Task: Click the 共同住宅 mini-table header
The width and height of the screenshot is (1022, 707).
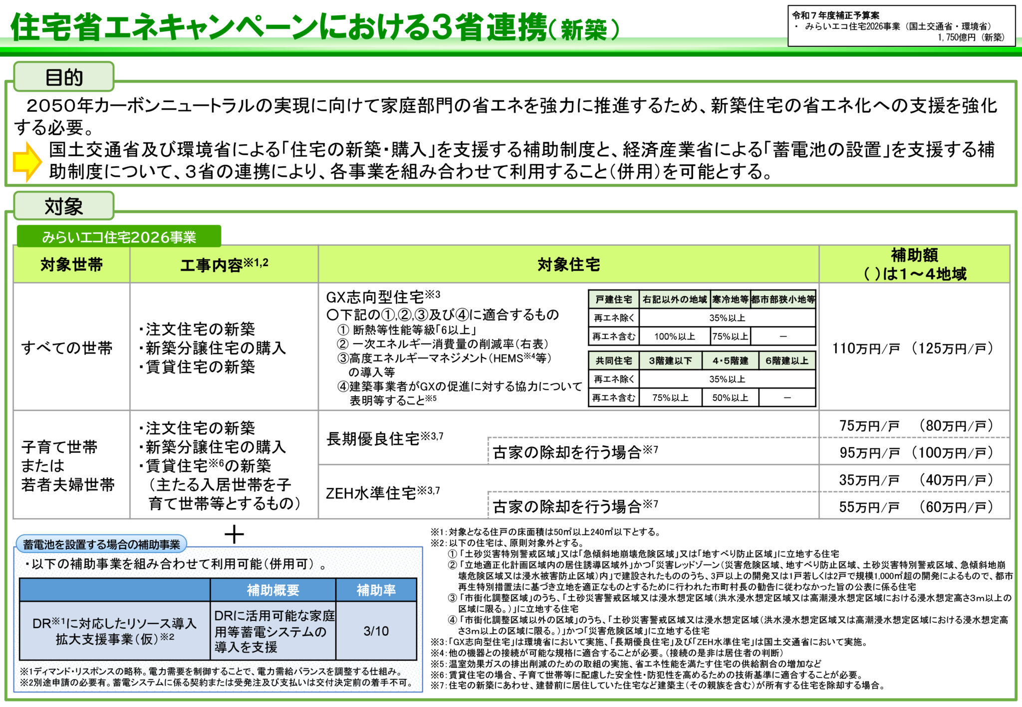Action: click(613, 360)
